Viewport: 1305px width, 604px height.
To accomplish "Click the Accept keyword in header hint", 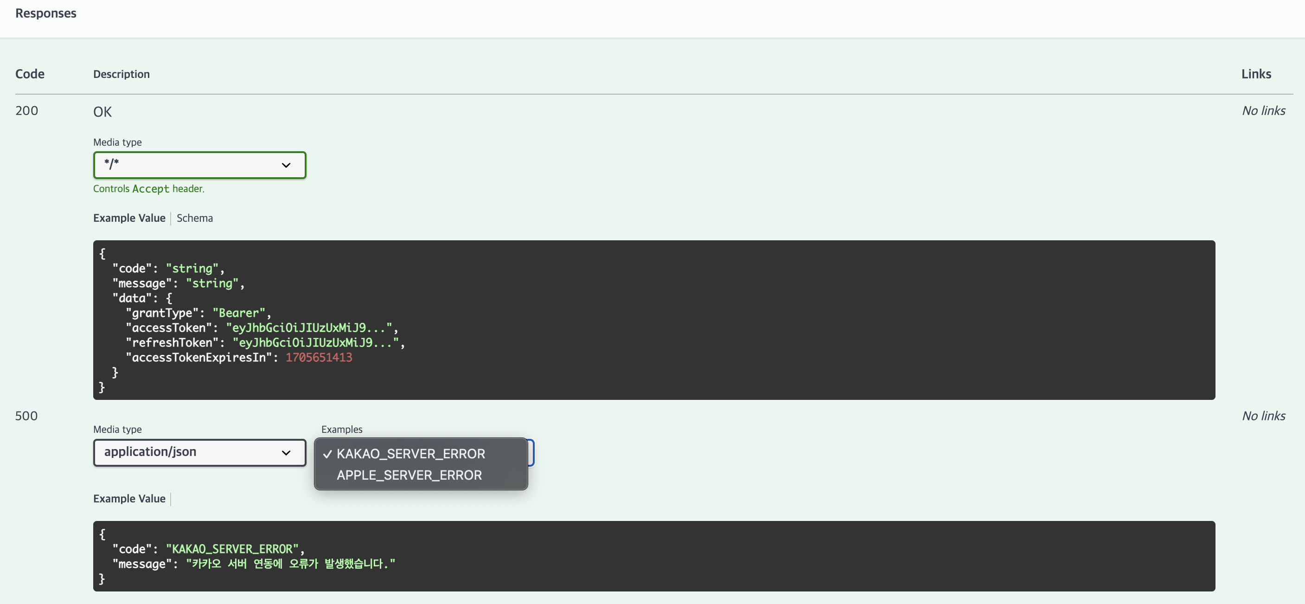I will pos(150,189).
